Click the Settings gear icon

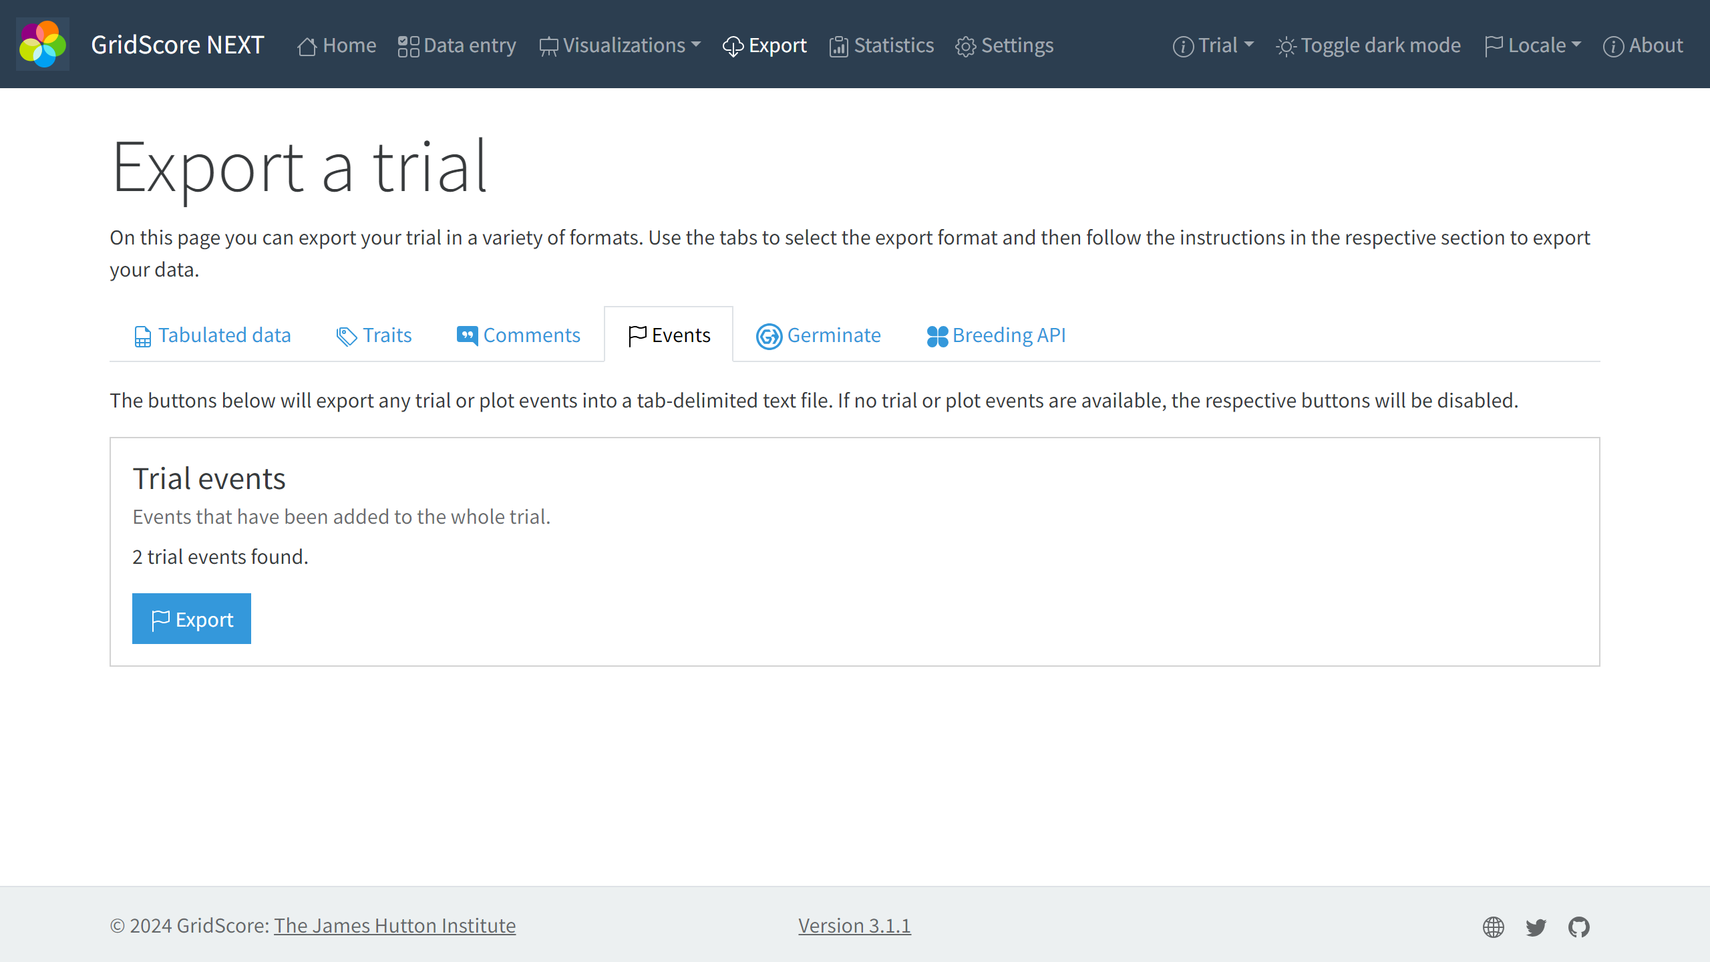[x=965, y=46]
